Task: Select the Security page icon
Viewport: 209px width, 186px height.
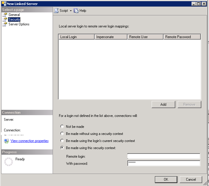Action: [5, 19]
